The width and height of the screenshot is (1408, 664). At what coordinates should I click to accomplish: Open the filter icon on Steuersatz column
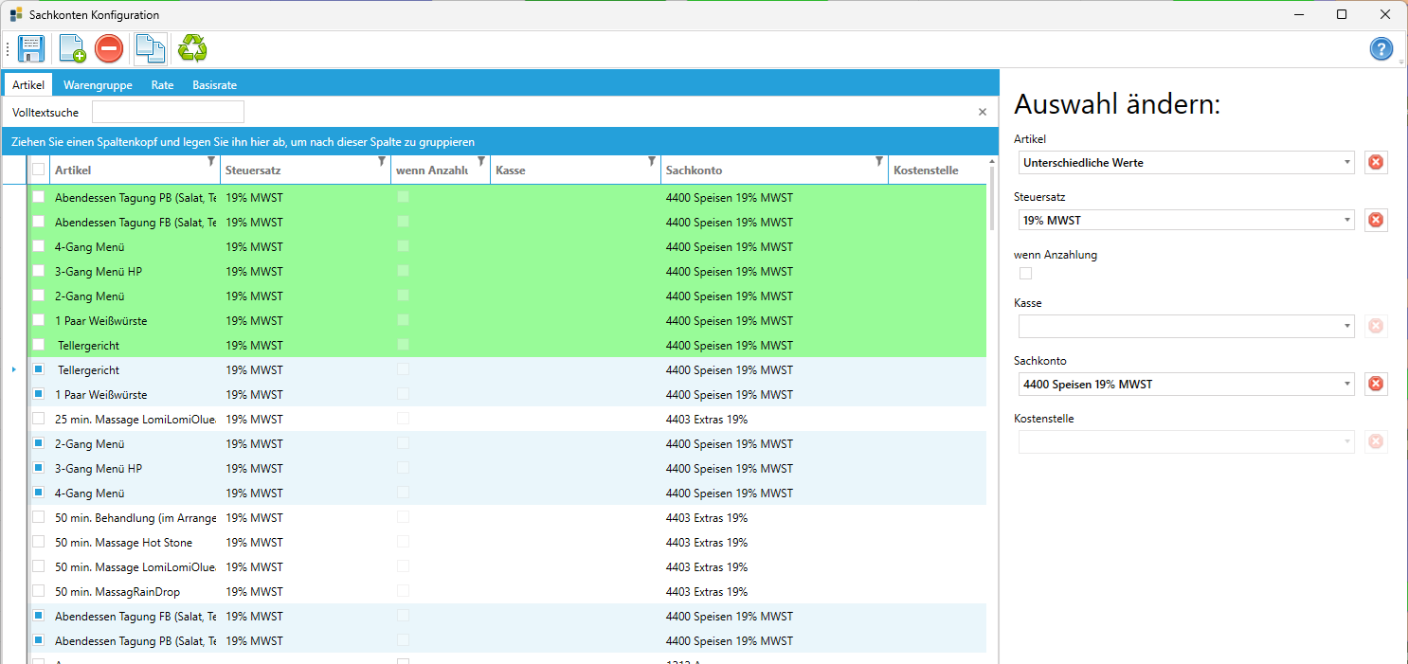pos(382,162)
